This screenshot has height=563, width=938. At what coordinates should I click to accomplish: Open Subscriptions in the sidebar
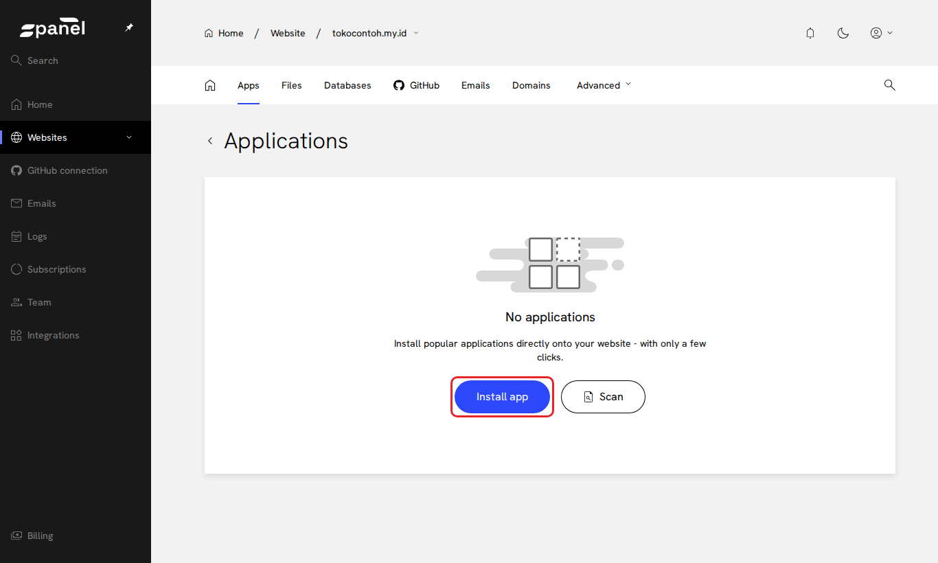coord(76,269)
